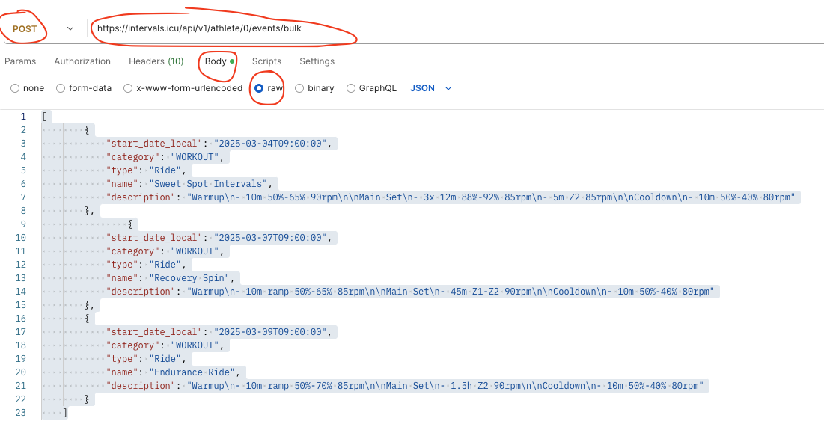Click the request URL field

click(452, 29)
